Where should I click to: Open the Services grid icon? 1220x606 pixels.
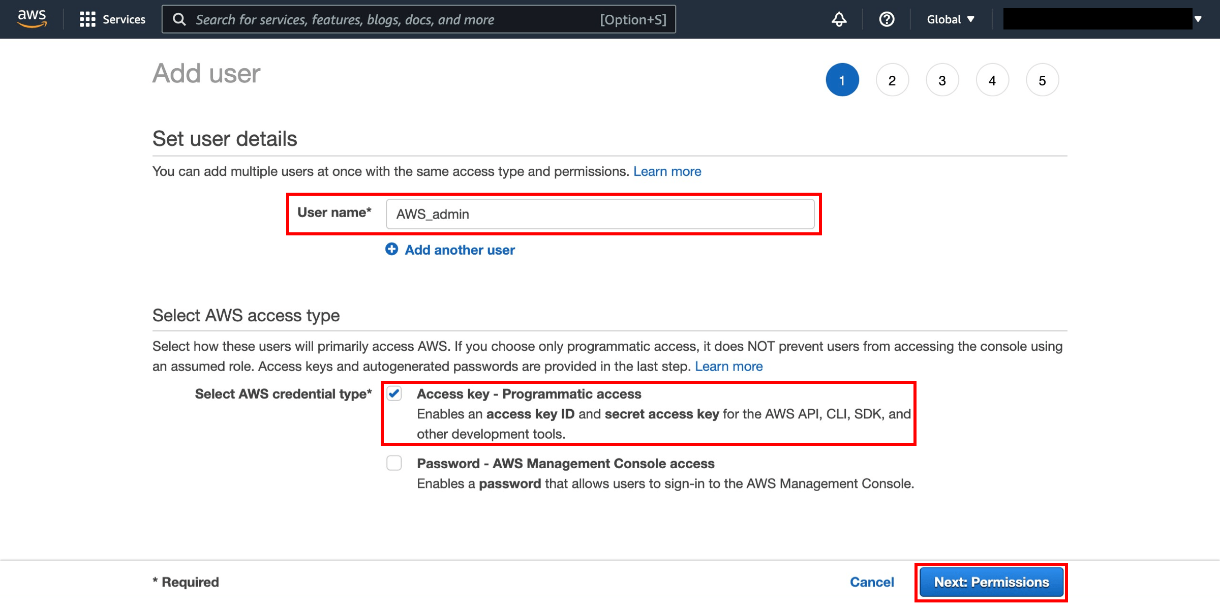87,19
